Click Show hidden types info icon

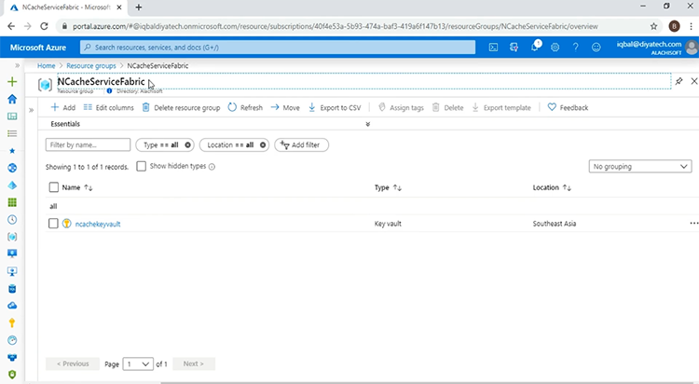tap(212, 167)
